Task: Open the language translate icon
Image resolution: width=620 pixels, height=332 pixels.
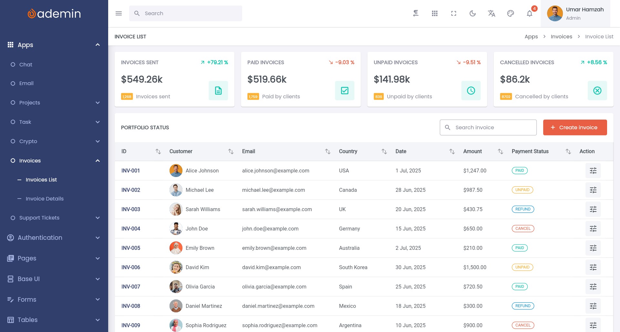Action: tap(491, 14)
